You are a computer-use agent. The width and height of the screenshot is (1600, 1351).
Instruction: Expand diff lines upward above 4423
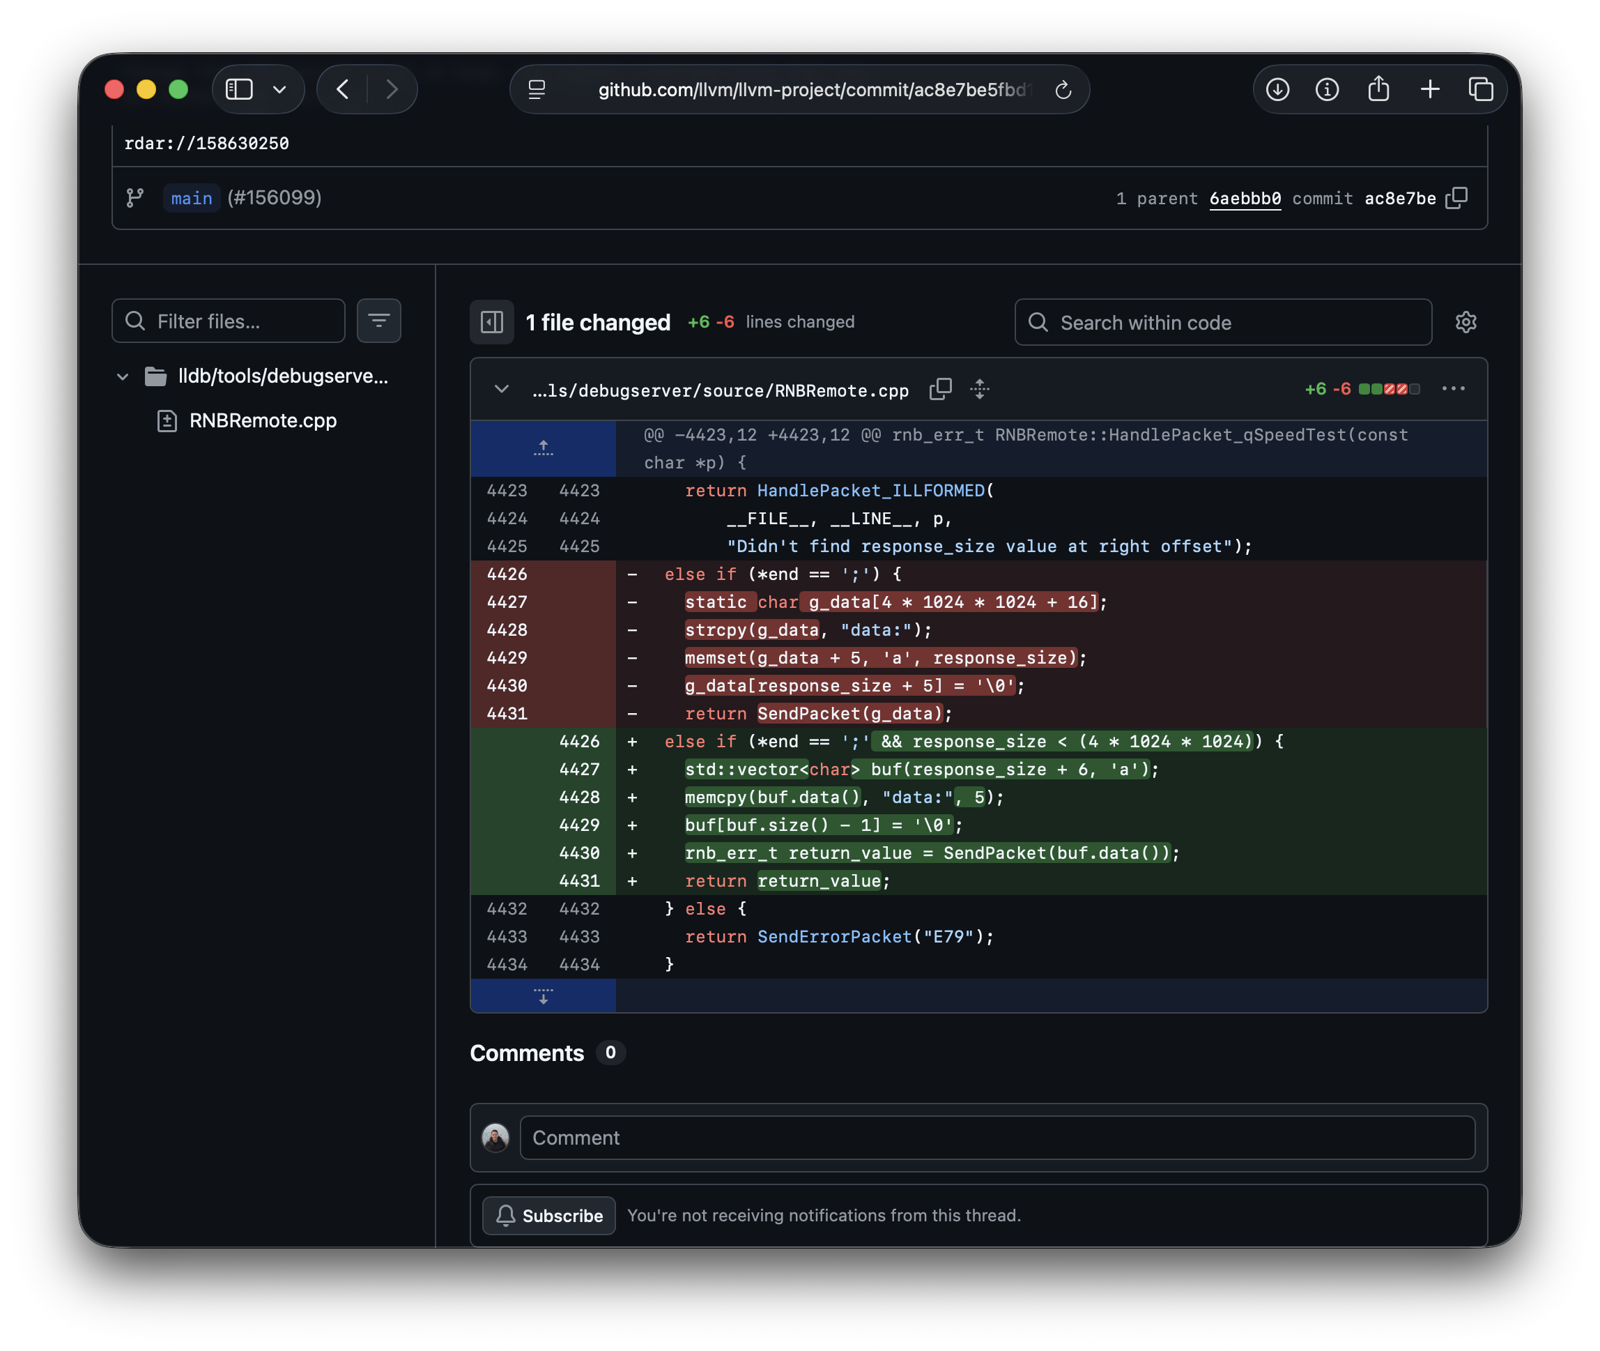[x=543, y=448]
